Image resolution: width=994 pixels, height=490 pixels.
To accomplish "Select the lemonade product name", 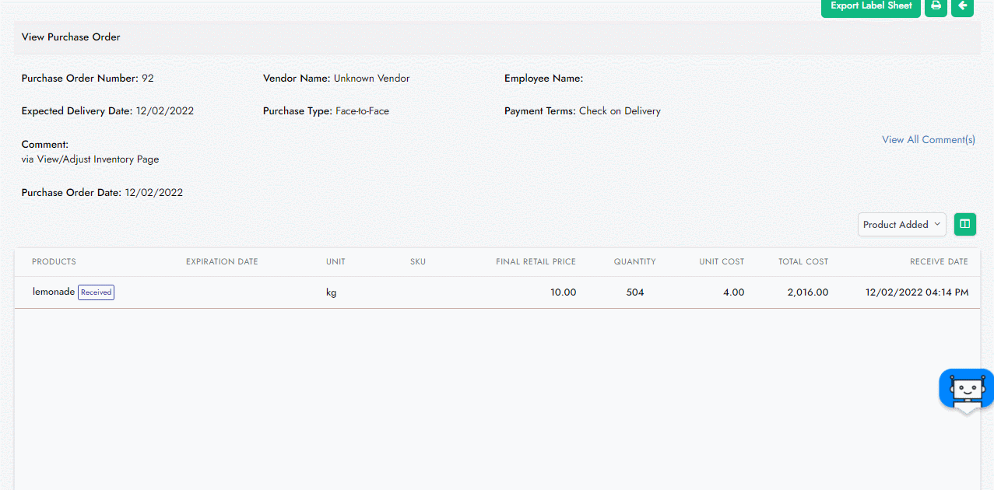I will [x=53, y=292].
